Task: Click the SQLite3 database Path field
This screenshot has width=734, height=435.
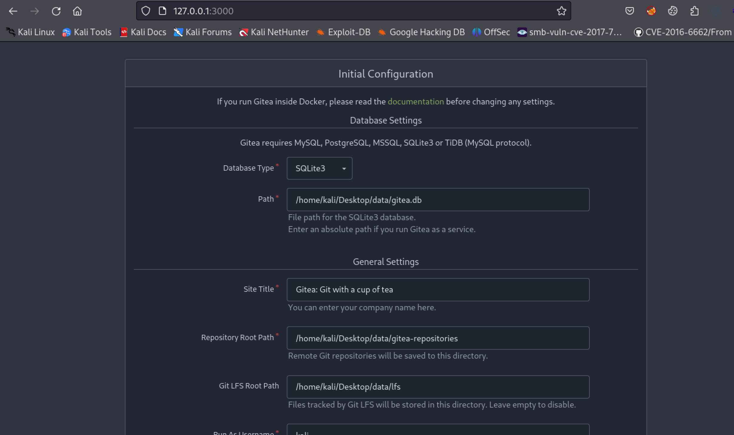Action: (x=438, y=200)
